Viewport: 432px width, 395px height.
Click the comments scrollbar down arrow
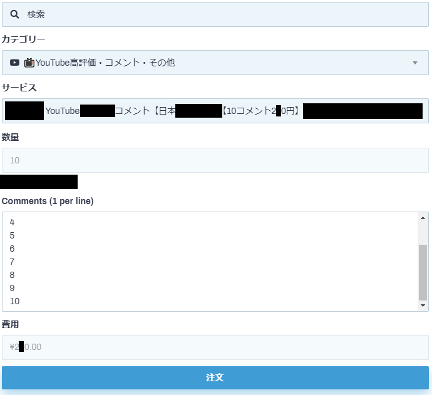click(x=423, y=305)
